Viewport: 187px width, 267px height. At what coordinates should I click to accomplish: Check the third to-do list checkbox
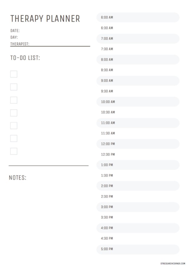[x=14, y=100]
